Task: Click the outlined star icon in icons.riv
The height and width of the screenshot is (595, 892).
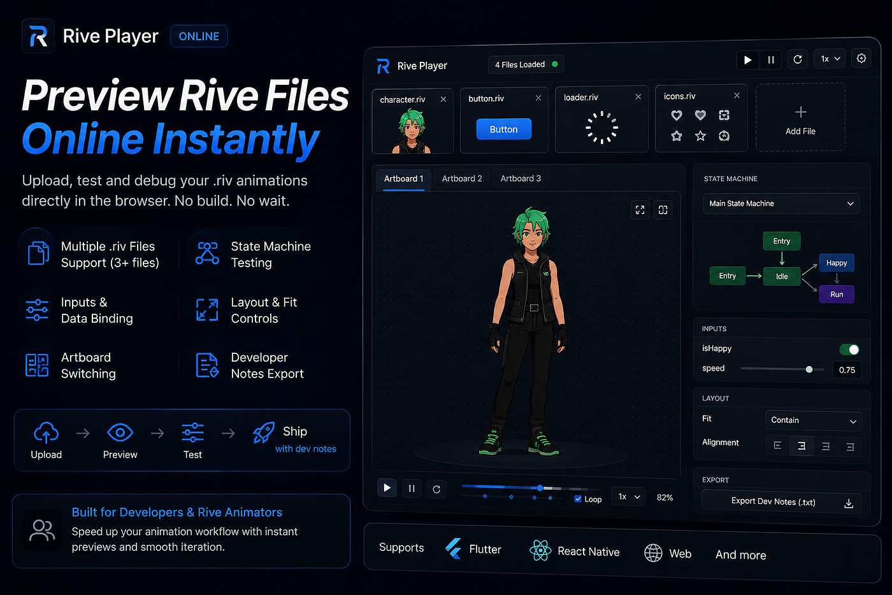Action: tap(700, 136)
